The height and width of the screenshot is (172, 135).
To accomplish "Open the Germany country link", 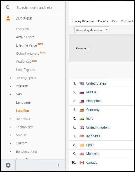I will tap(93, 110).
